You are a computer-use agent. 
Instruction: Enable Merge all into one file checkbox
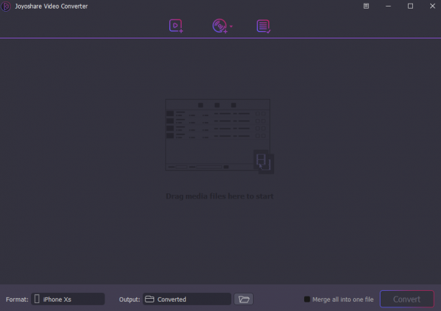click(307, 299)
